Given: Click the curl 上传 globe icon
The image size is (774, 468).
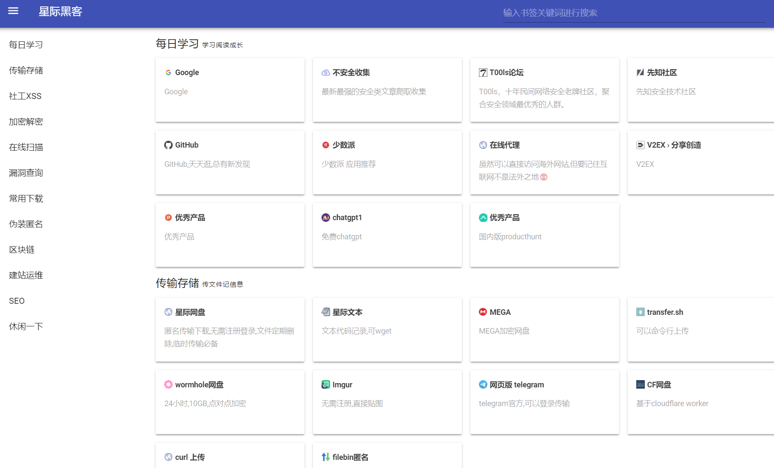Looking at the screenshot, I should click(x=168, y=457).
